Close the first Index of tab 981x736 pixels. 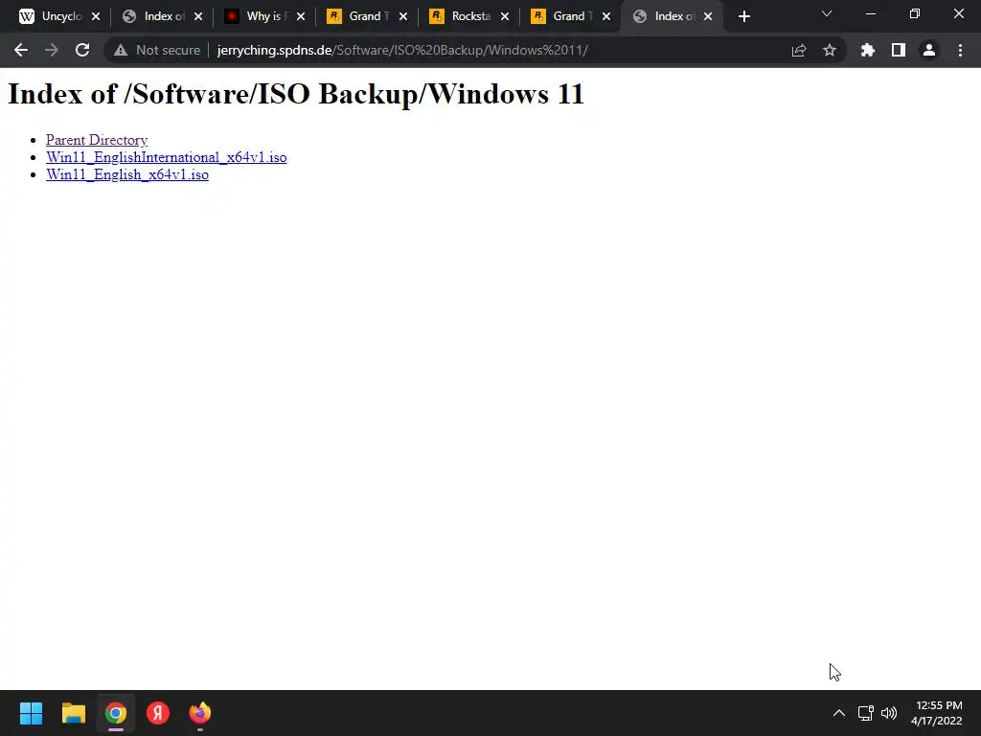coord(198,17)
